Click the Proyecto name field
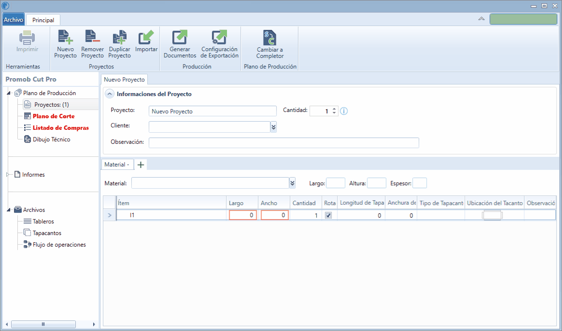This screenshot has height=331, width=562. tap(212, 111)
